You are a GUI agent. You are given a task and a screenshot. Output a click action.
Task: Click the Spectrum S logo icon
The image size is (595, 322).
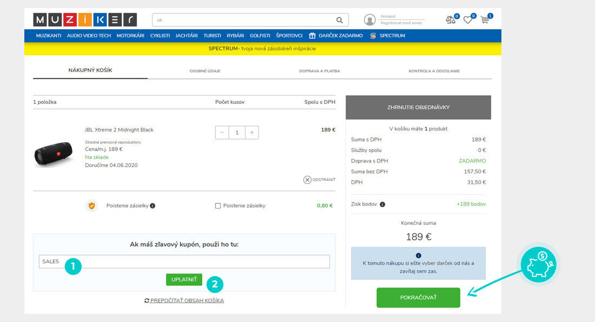[x=373, y=36]
